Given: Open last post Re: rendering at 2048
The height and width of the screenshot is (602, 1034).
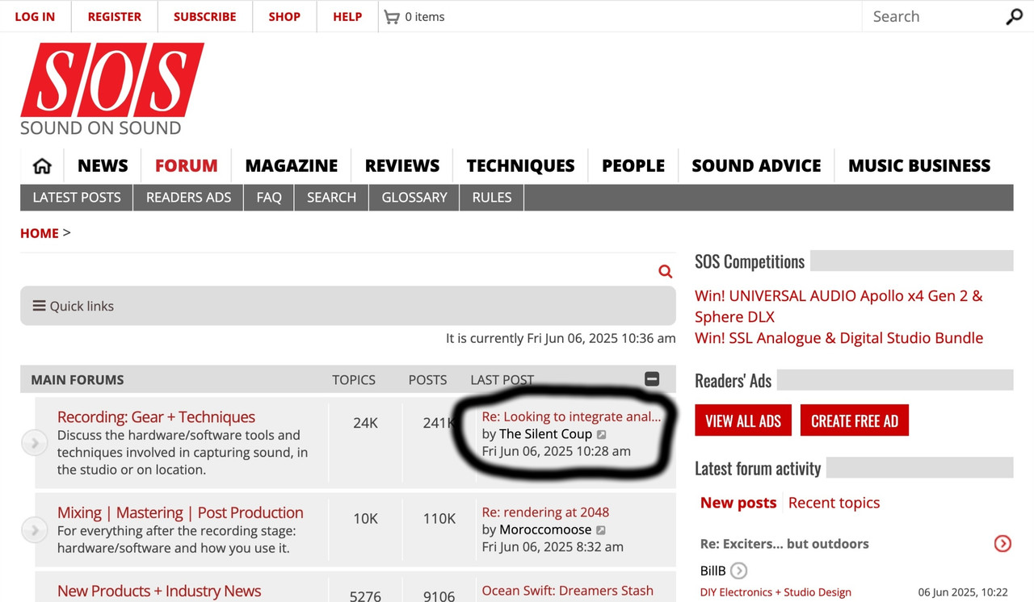Looking at the screenshot, I should click(x=545, y=512).
